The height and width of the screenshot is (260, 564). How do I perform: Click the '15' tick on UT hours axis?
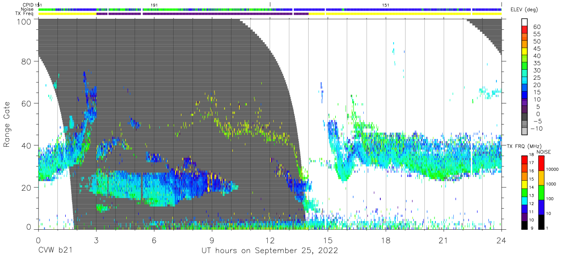pyautogui.click(x=327, y=240)
